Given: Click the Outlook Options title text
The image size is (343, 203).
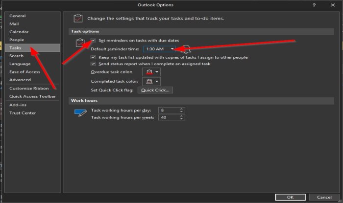Looking at the screenshot, I should (155, 5).
